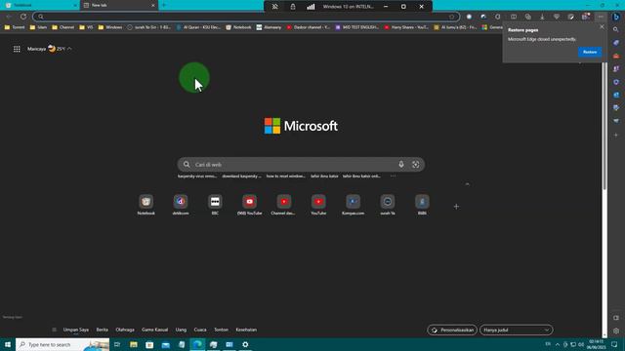625x351 pixels.
Task: Open the YouTube quick link tile
Action: (x=318, y=205)
